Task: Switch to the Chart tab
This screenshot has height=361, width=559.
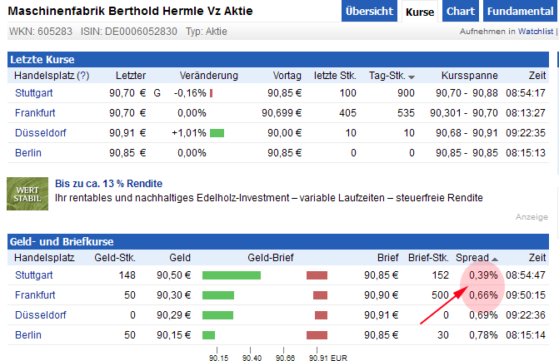Action: 460,11
